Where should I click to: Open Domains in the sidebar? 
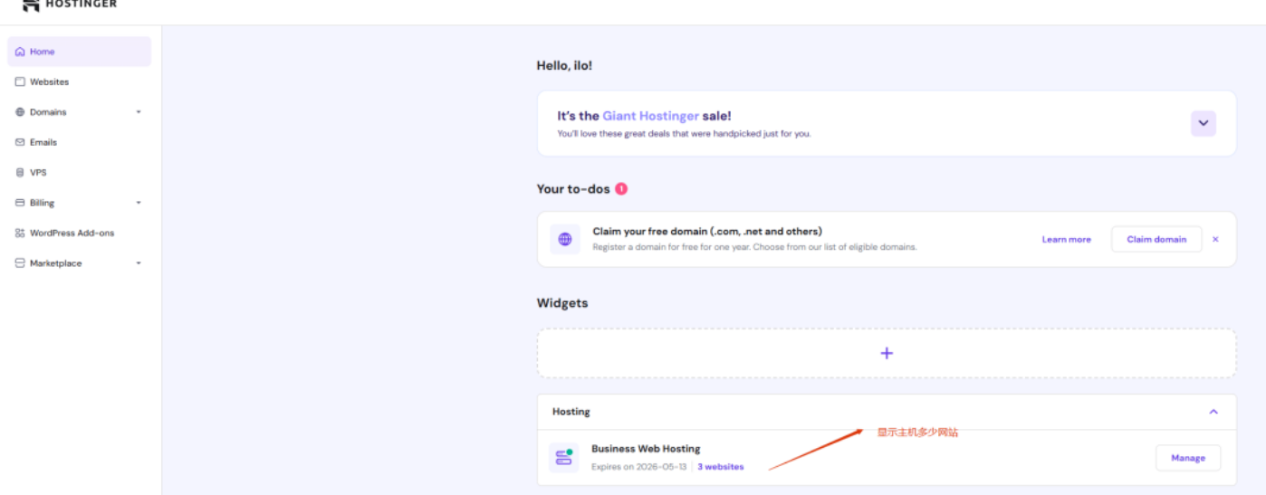click(79, 112)
